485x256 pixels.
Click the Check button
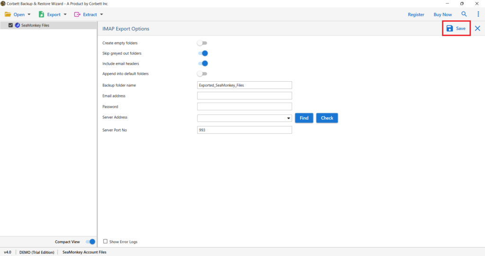(x=327, y=118)
